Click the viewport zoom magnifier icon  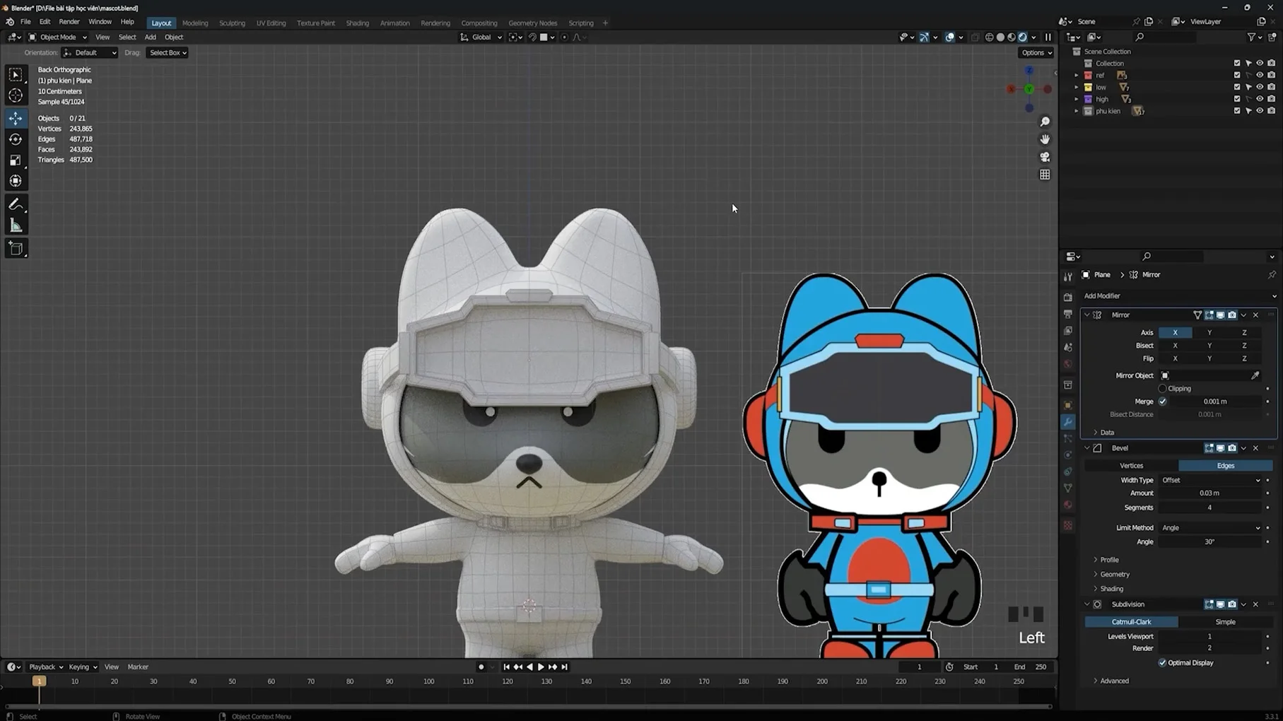click(x=1045, y=122)
